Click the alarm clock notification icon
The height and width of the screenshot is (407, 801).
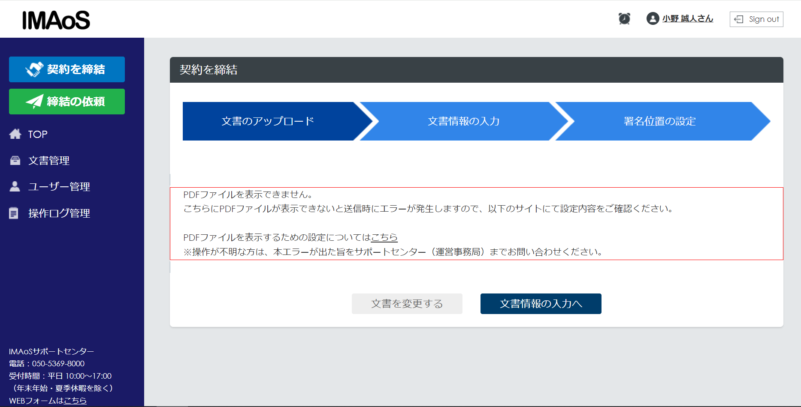pos(624,19)
